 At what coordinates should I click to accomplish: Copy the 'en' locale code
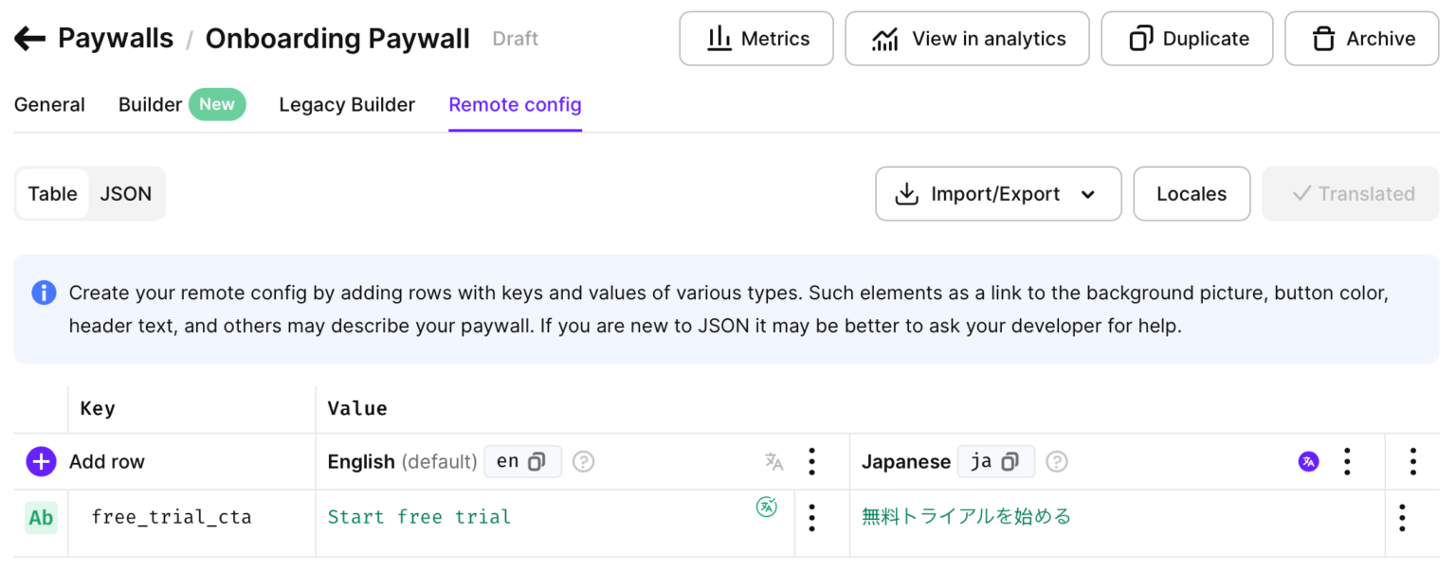[537, 462]
